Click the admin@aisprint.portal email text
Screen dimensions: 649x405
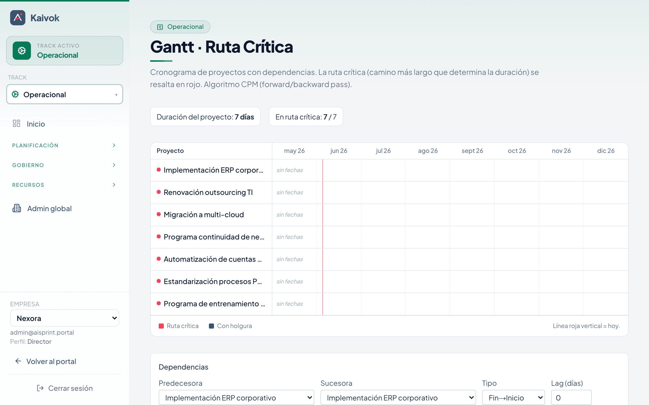(x=42, y=332)
